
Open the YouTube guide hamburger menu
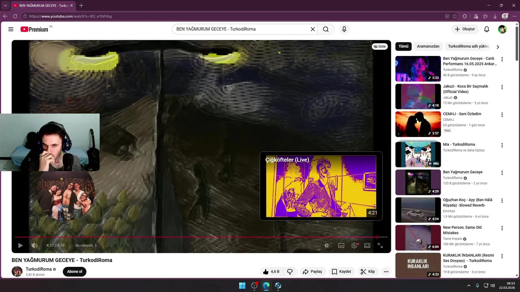(x=11, y=29)
